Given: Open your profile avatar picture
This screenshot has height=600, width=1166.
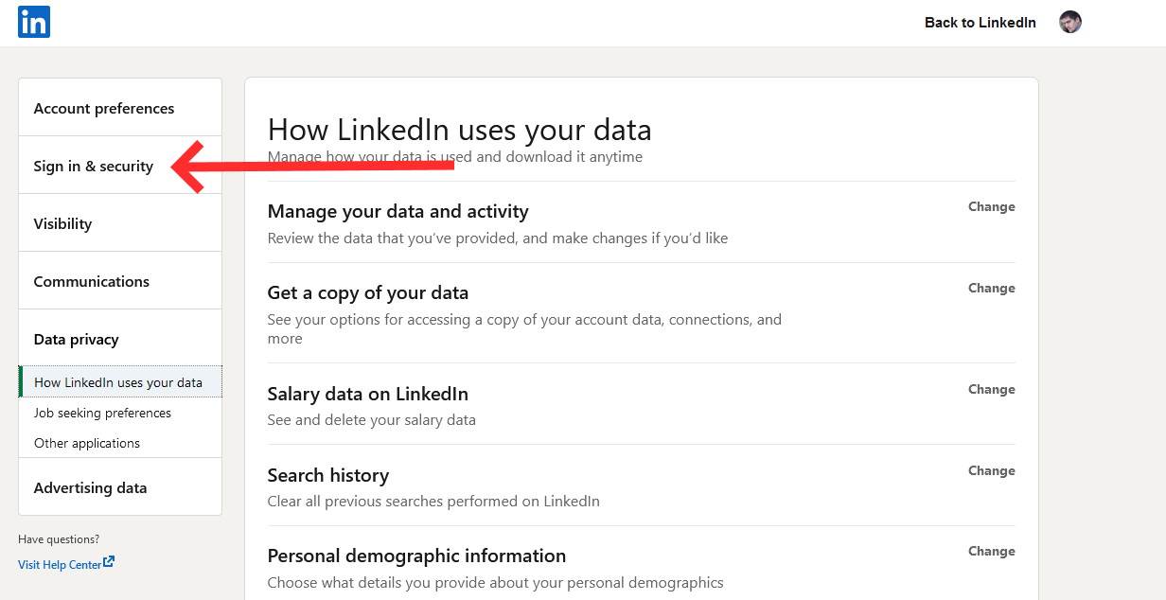Looking at the screenshot, I should pos(1069,21).
